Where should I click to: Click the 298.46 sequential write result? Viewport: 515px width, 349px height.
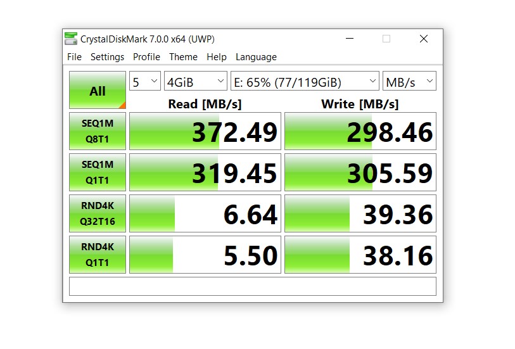pyautogui.click(x=360, y=131)
